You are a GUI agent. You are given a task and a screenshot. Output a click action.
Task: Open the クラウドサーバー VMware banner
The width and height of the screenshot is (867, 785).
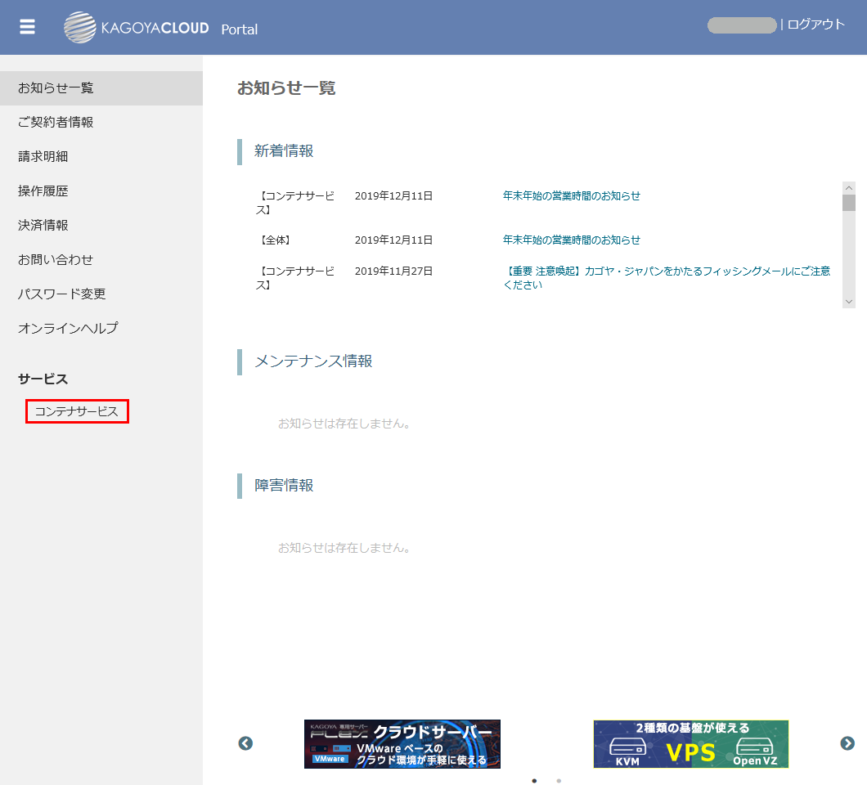click(x=402, y=744)
